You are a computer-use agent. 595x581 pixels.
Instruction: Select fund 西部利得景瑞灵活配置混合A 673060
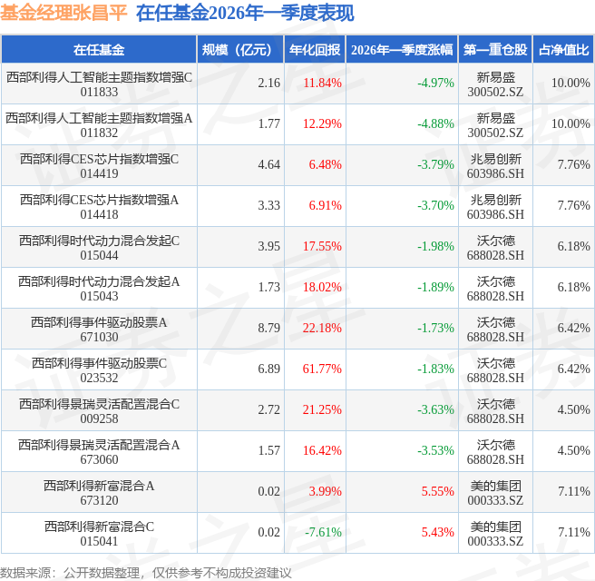(x=99, y=452)
